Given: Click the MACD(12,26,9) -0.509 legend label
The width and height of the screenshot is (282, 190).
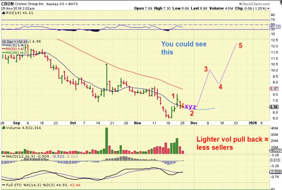Looking at the screenshot, I should 27,156.
